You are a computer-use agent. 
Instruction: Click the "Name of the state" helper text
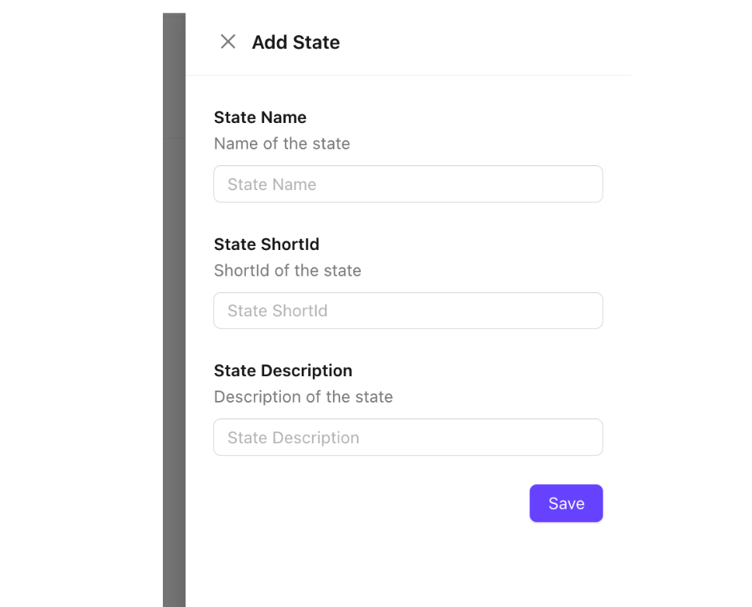282,144
